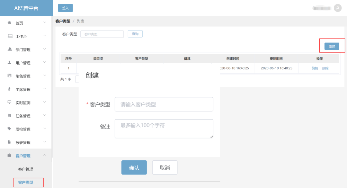The width and height of the screenshot is (347, 188).
Task: Expand the 报表管理 menu chevron
Action: [x=45, y=142]
